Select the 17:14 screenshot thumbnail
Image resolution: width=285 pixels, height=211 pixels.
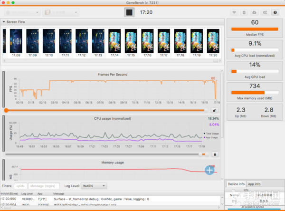coord(114,41)
